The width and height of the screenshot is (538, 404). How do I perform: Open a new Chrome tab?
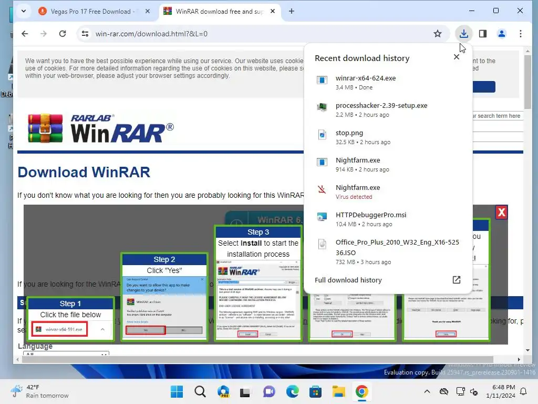point(291,12)
